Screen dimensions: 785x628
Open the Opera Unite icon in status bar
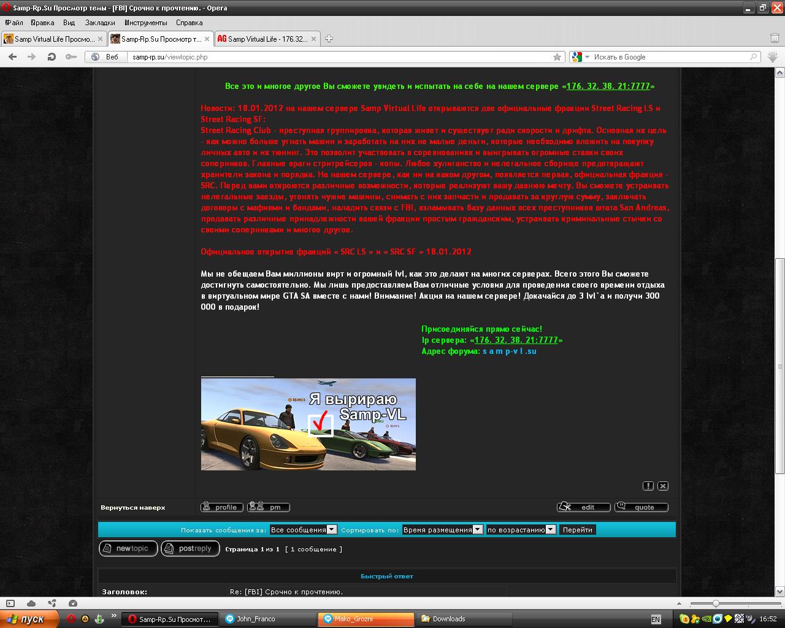coord(52,603)
